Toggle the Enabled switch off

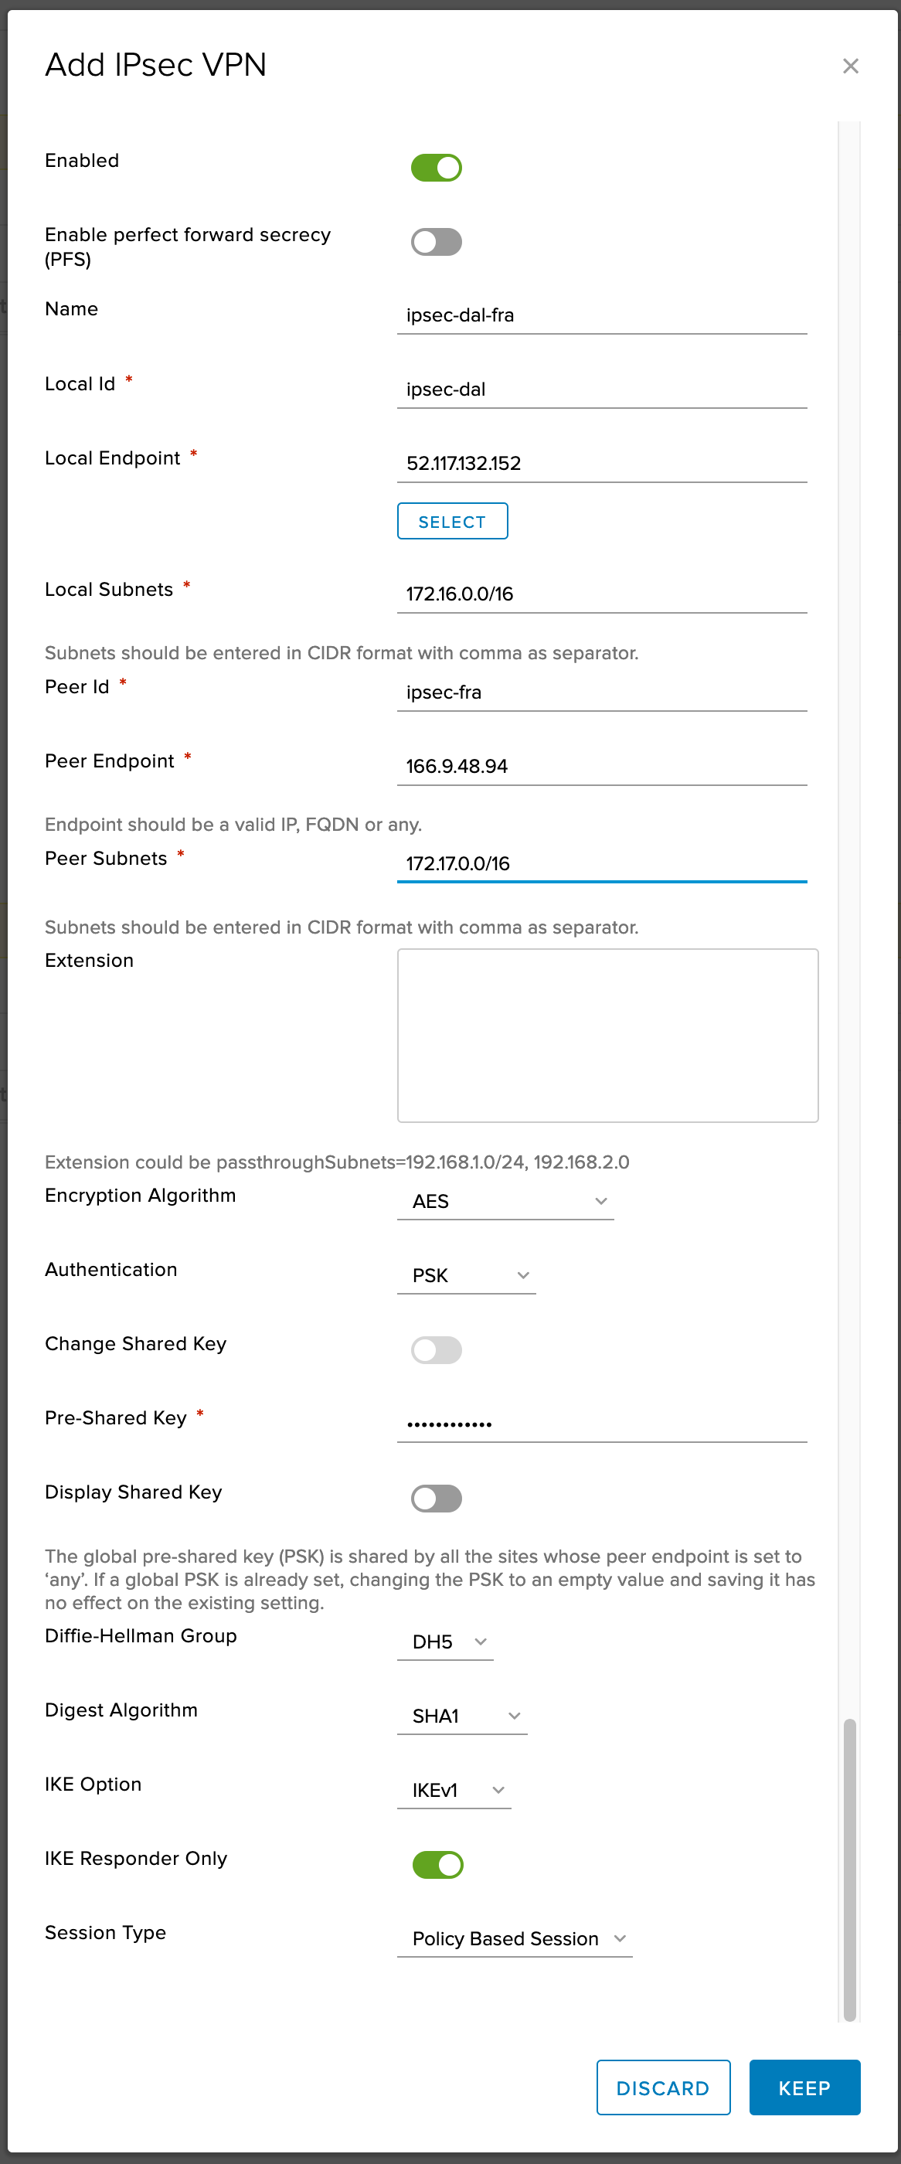point(437,167)
